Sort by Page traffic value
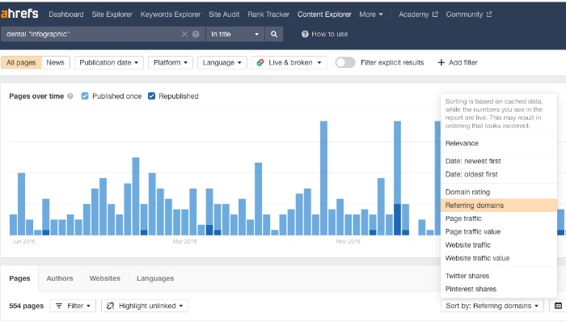Viewport: 566px width, 322px height. [499, 231]
